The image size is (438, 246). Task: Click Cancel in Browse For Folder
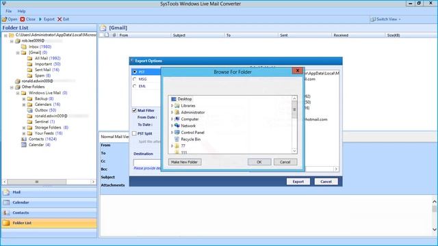(x=285, y=162)
